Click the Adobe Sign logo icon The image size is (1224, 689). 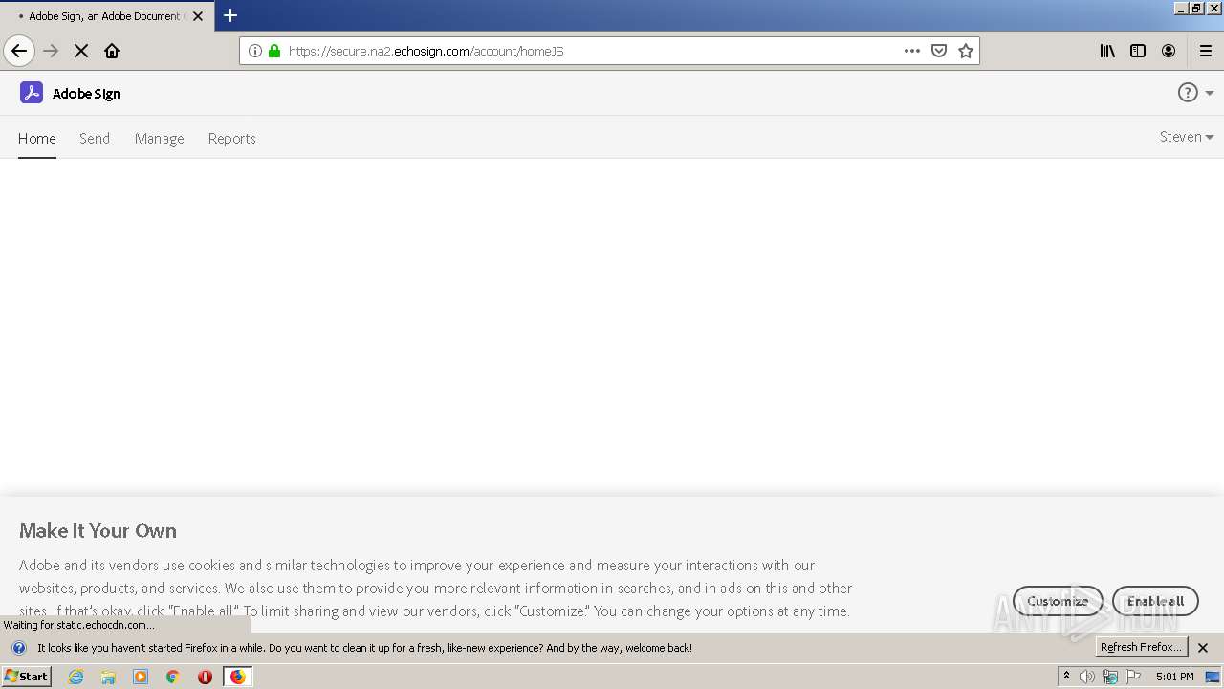click(x=32, y=93)
